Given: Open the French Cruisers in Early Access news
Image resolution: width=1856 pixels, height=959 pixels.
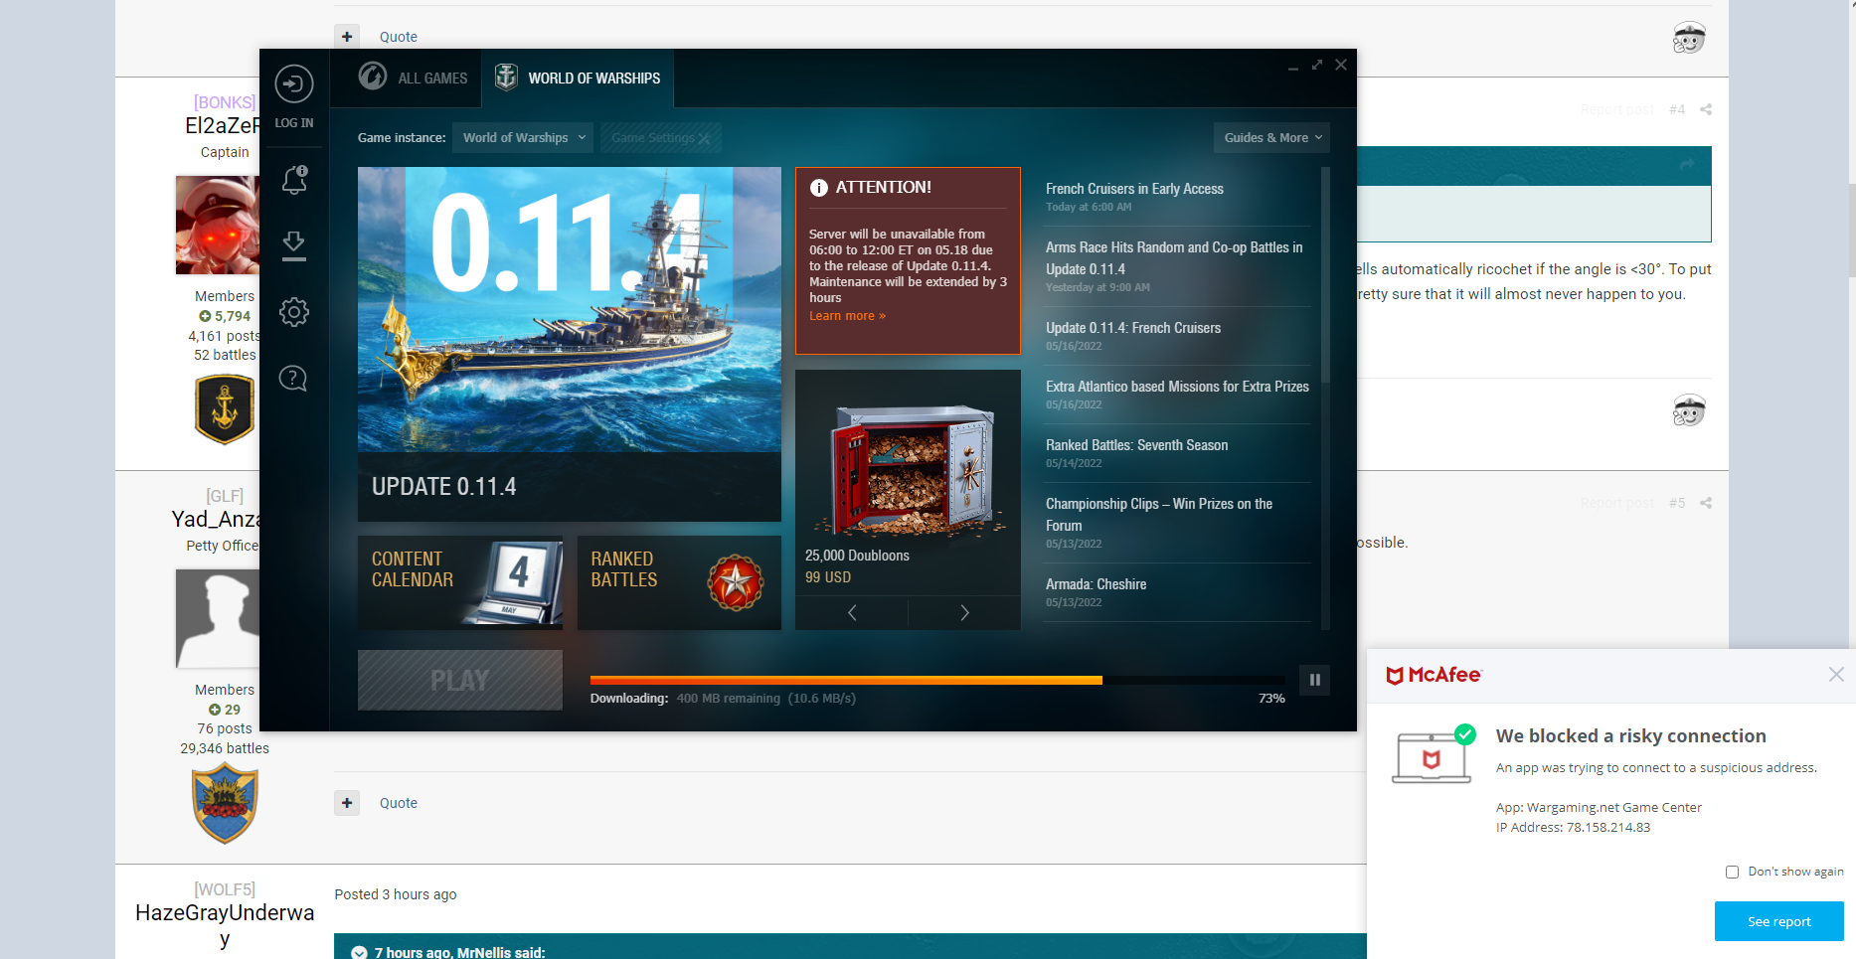Looking at the screenshot, I should (x=1134, y=189).
